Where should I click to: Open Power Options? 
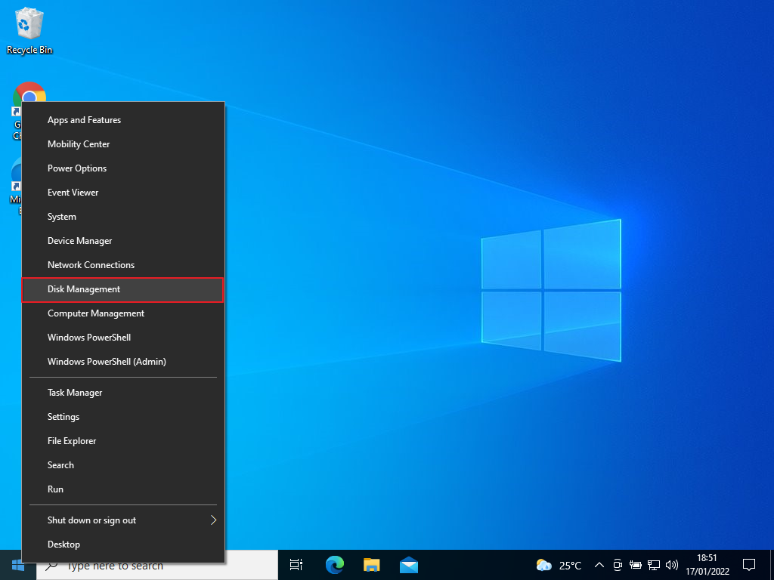[123, 168]
